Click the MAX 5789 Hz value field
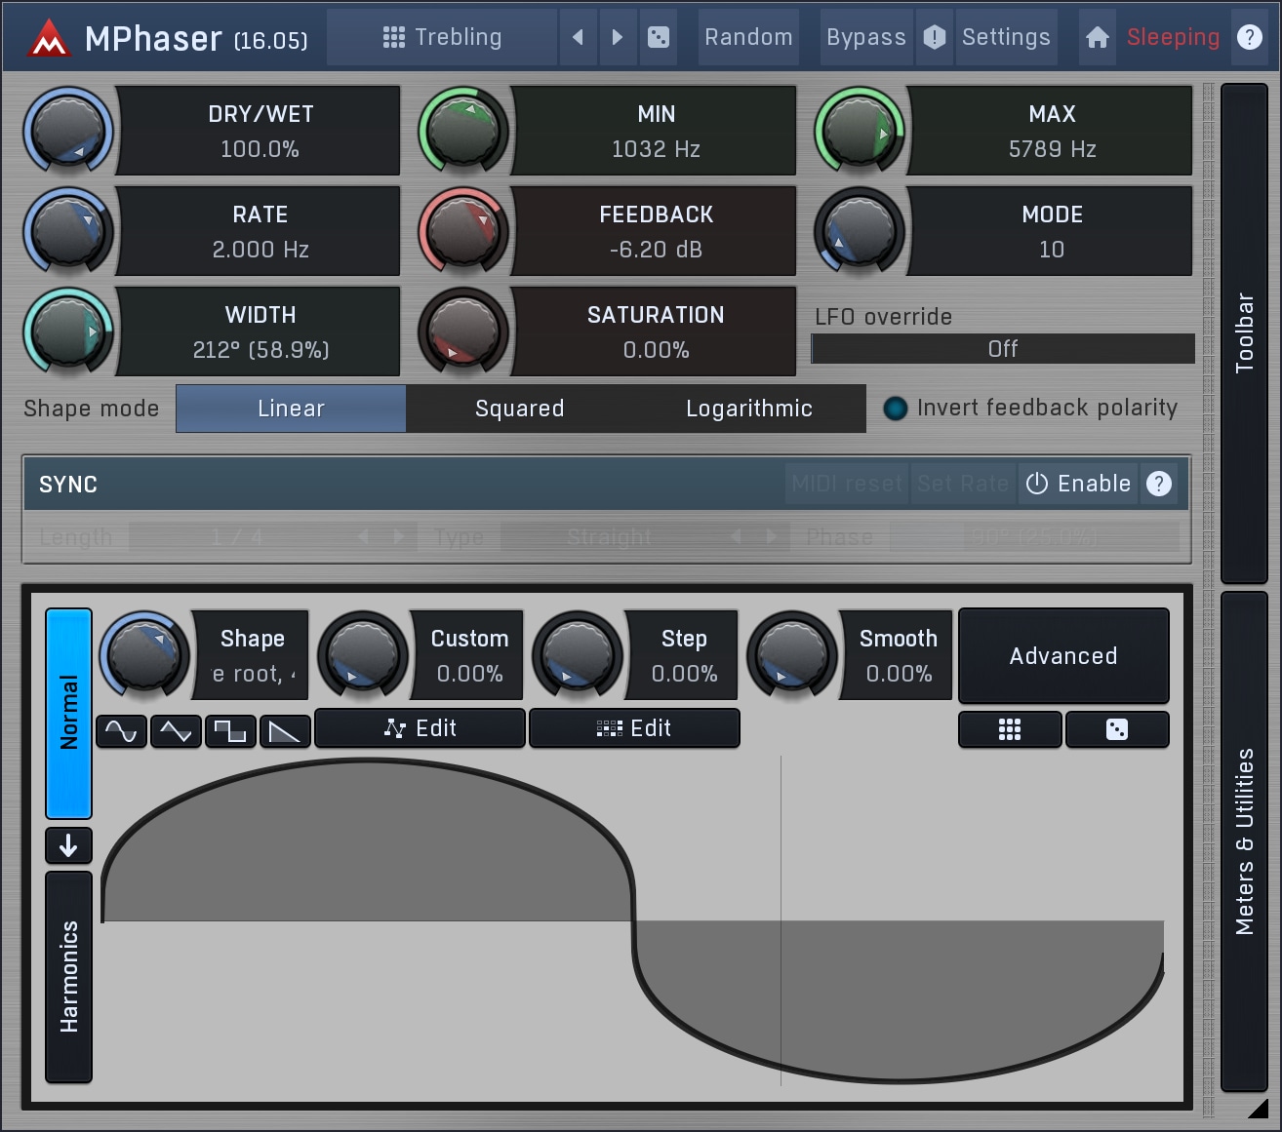 pos(1052,131)
